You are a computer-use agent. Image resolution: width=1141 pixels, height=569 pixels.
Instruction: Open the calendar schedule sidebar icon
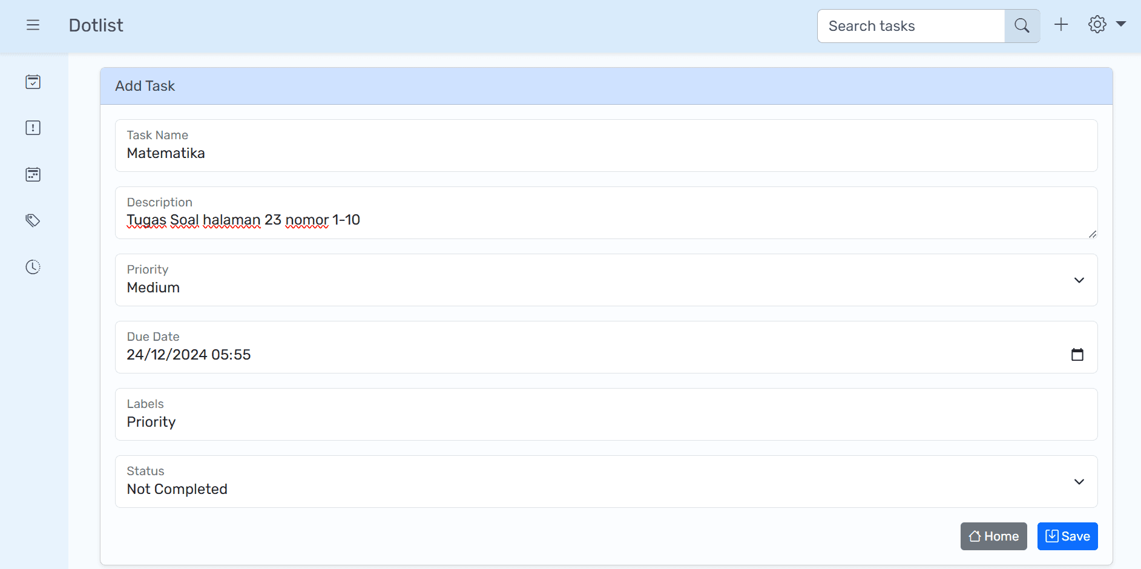(x=33, y=174)
